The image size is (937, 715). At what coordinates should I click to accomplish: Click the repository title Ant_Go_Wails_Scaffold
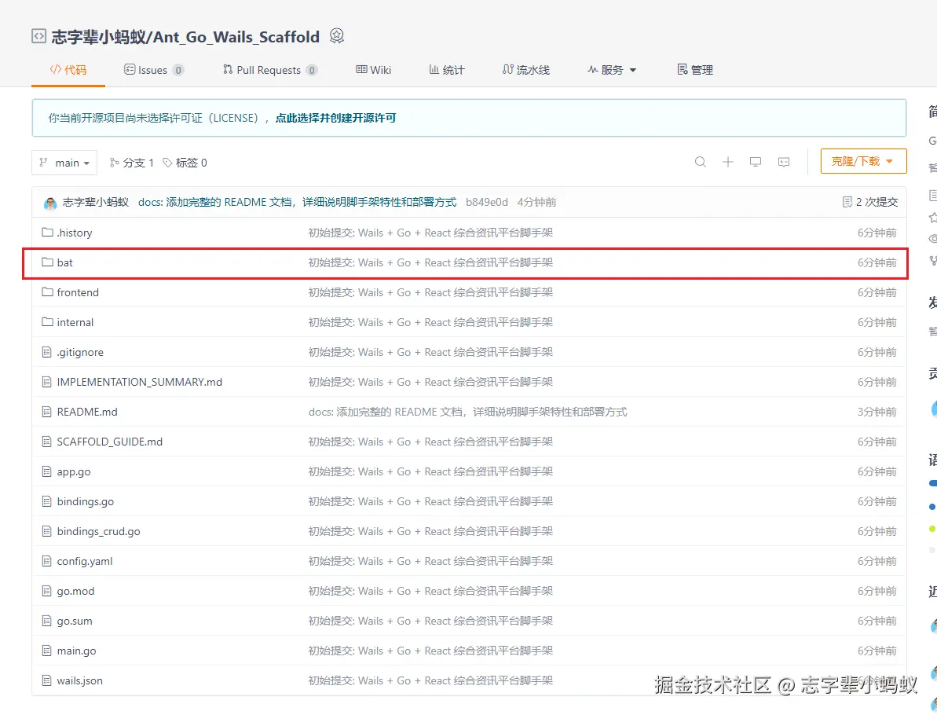(236, 36)
